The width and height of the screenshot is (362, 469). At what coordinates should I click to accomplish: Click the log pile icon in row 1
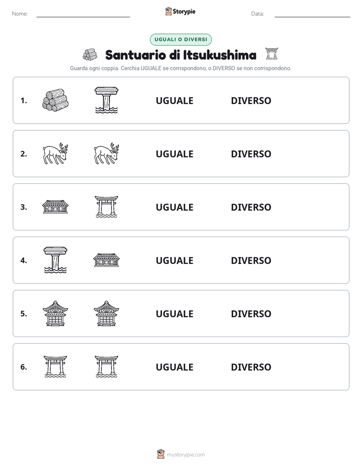tap(55, 100)
